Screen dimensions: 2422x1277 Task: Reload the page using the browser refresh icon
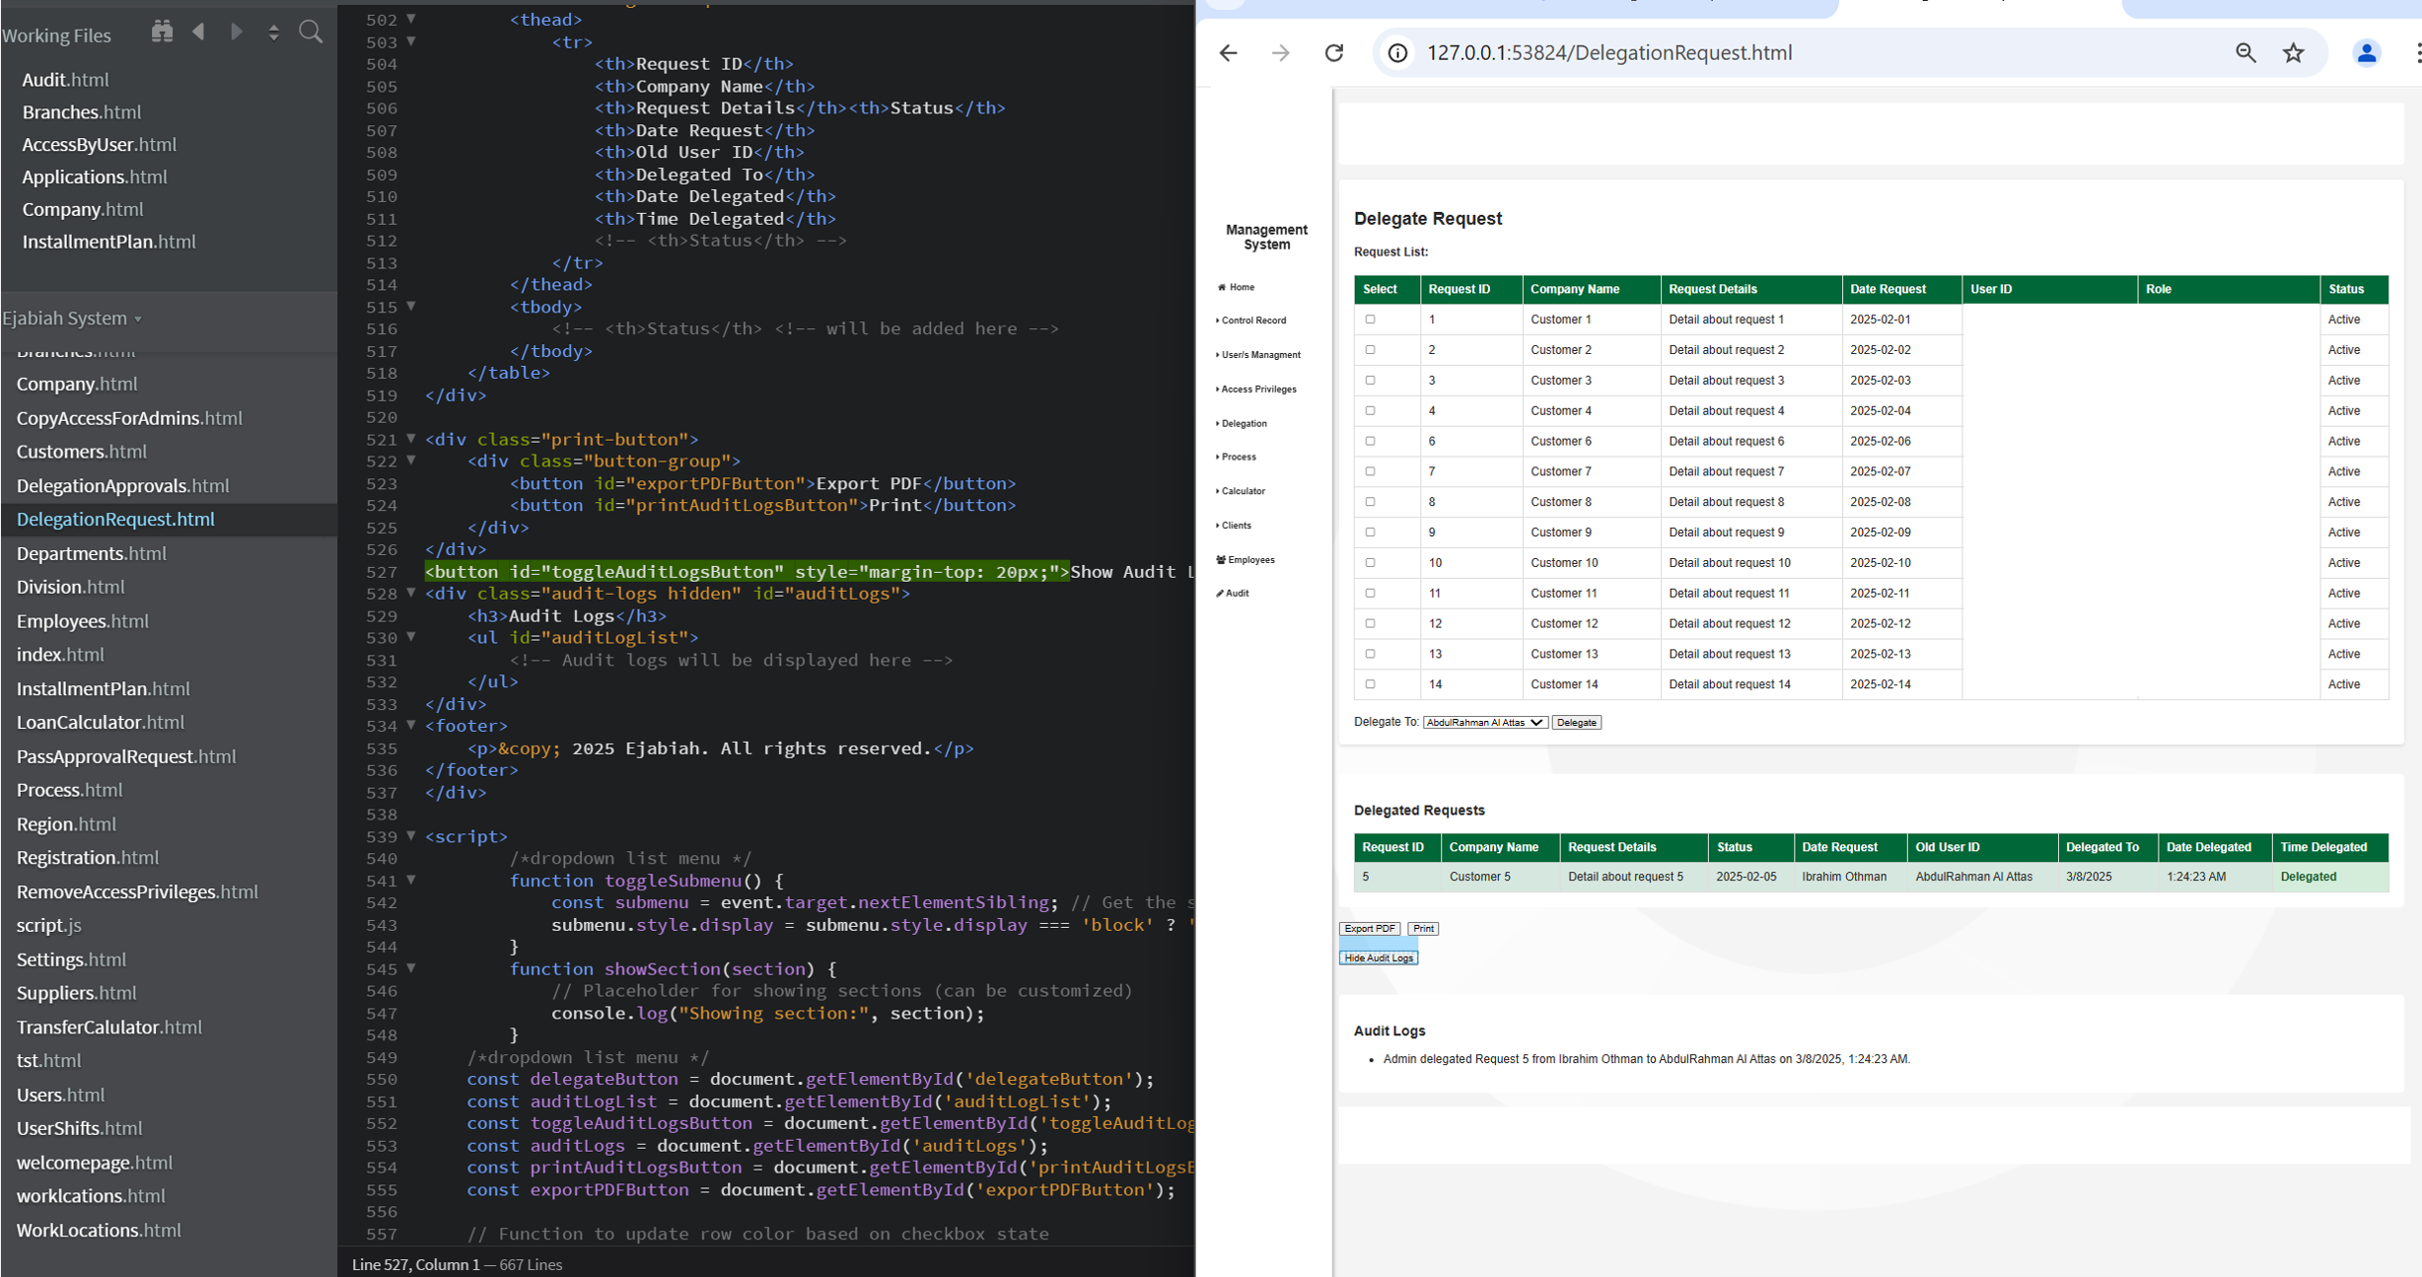pos(1334,52)
